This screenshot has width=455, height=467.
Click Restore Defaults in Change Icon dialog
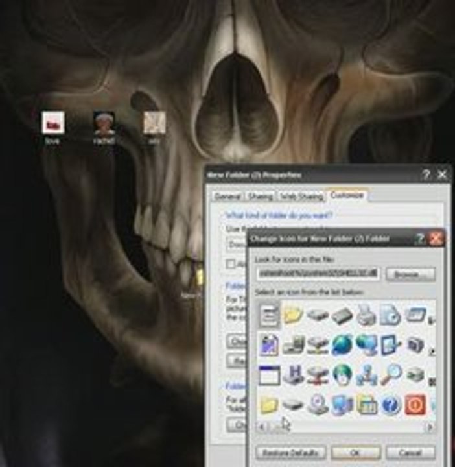(290, 453)
